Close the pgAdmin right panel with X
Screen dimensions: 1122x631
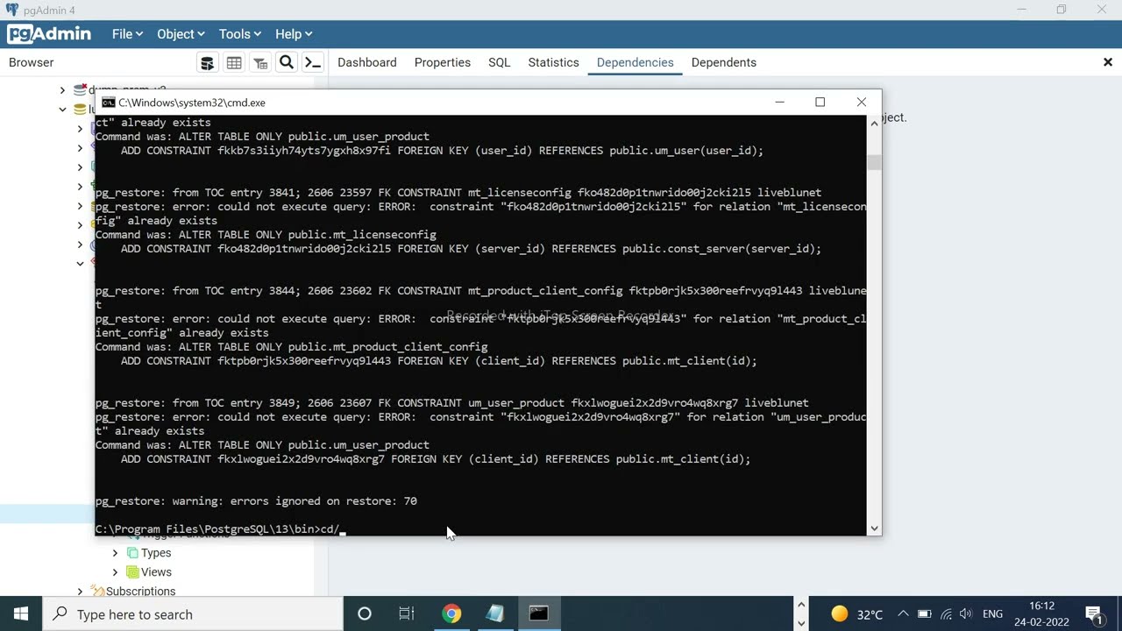tap(1108, 62)
